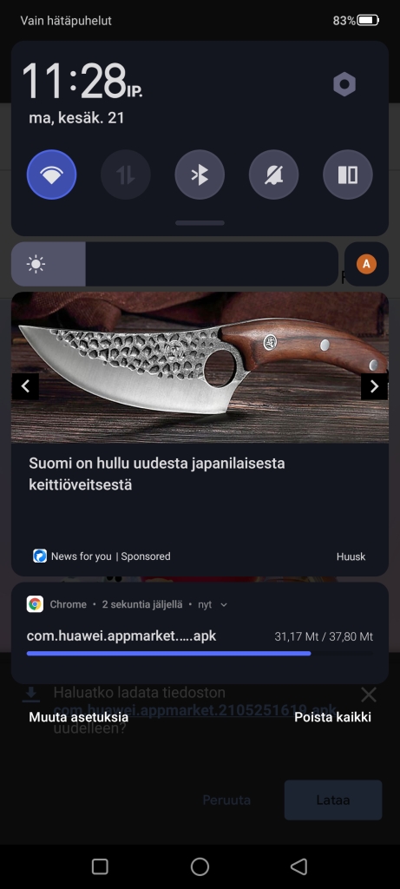Tap the News for you icon

pos(40,556)
